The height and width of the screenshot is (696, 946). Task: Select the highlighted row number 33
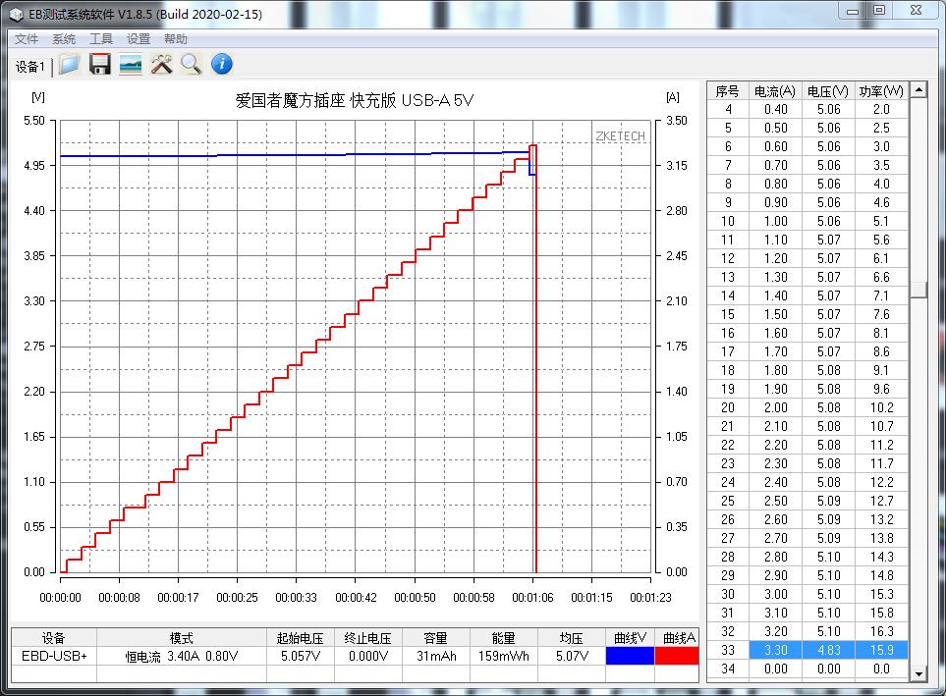[x=728, y=650]
